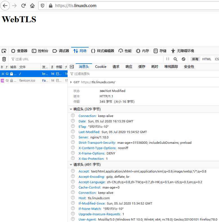The width and height of the screenshot is (219, 222).
Task: Collapse the 请求头 (491 字节) section
Action: (71, 165)
